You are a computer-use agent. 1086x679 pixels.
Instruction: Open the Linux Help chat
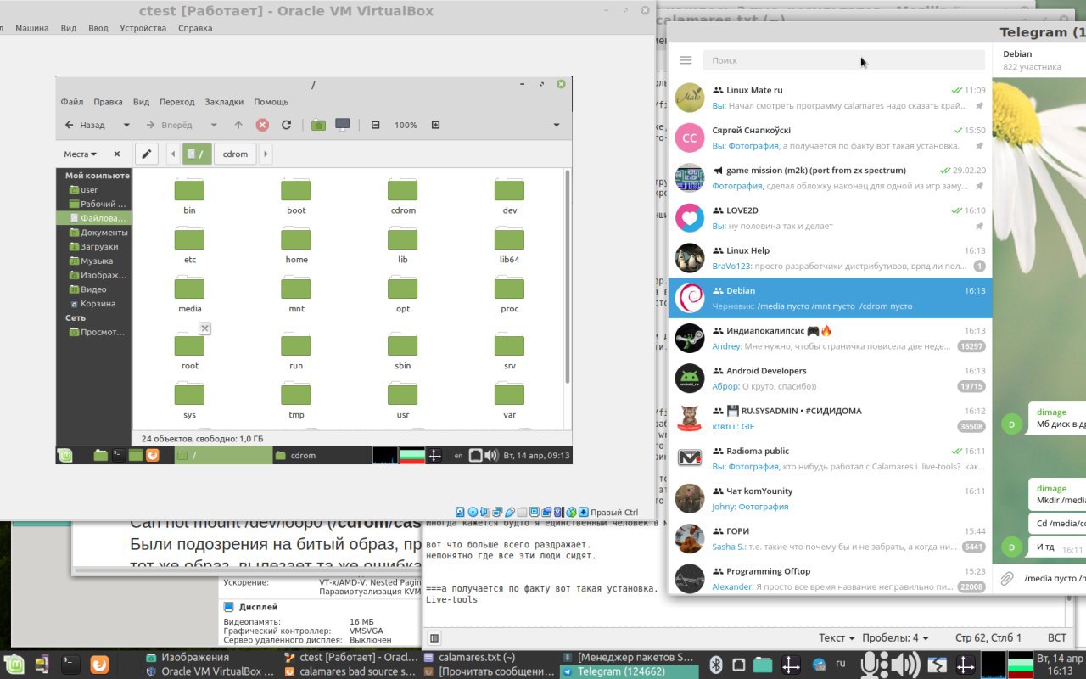click(x=831, y=258)
